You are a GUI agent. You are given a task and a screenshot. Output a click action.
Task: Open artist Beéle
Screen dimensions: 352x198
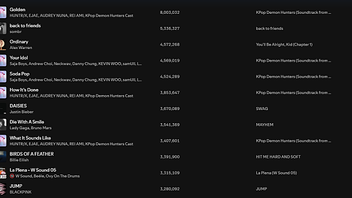coord(39,176)
